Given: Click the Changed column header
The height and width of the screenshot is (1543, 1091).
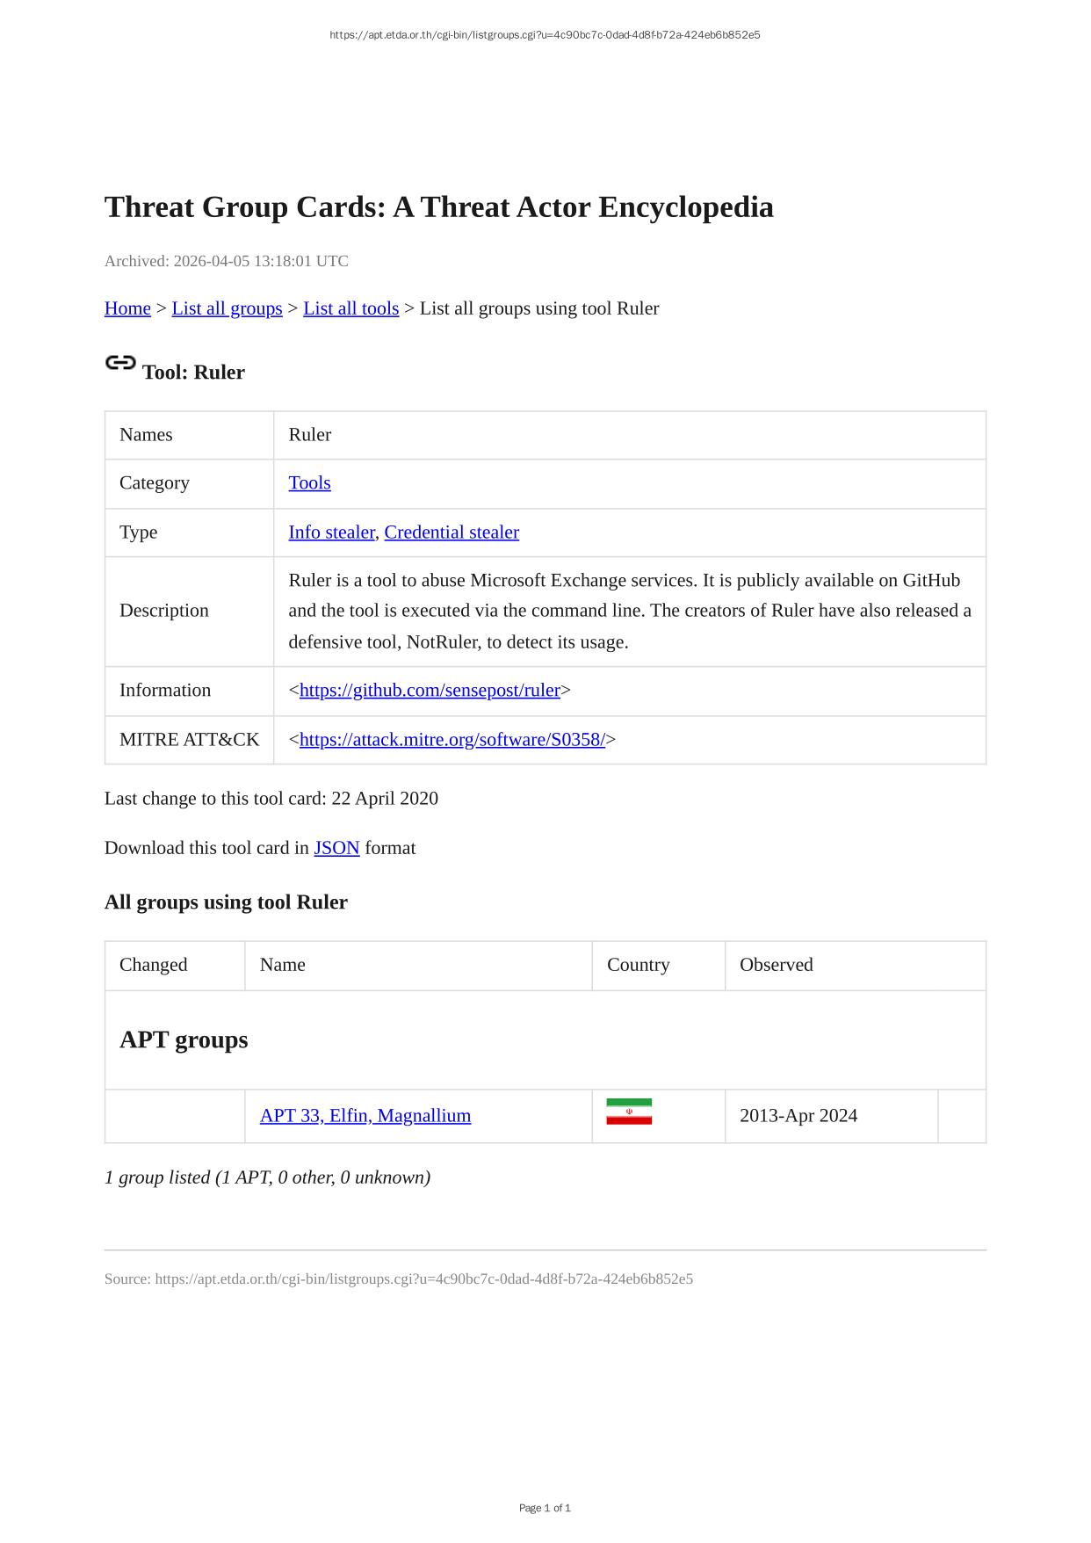Looking at the screenshot, I should [154, 965].
